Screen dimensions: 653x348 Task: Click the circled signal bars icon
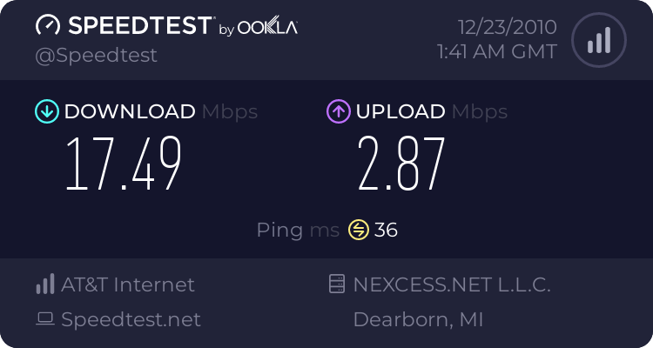(x=597, y=40)
